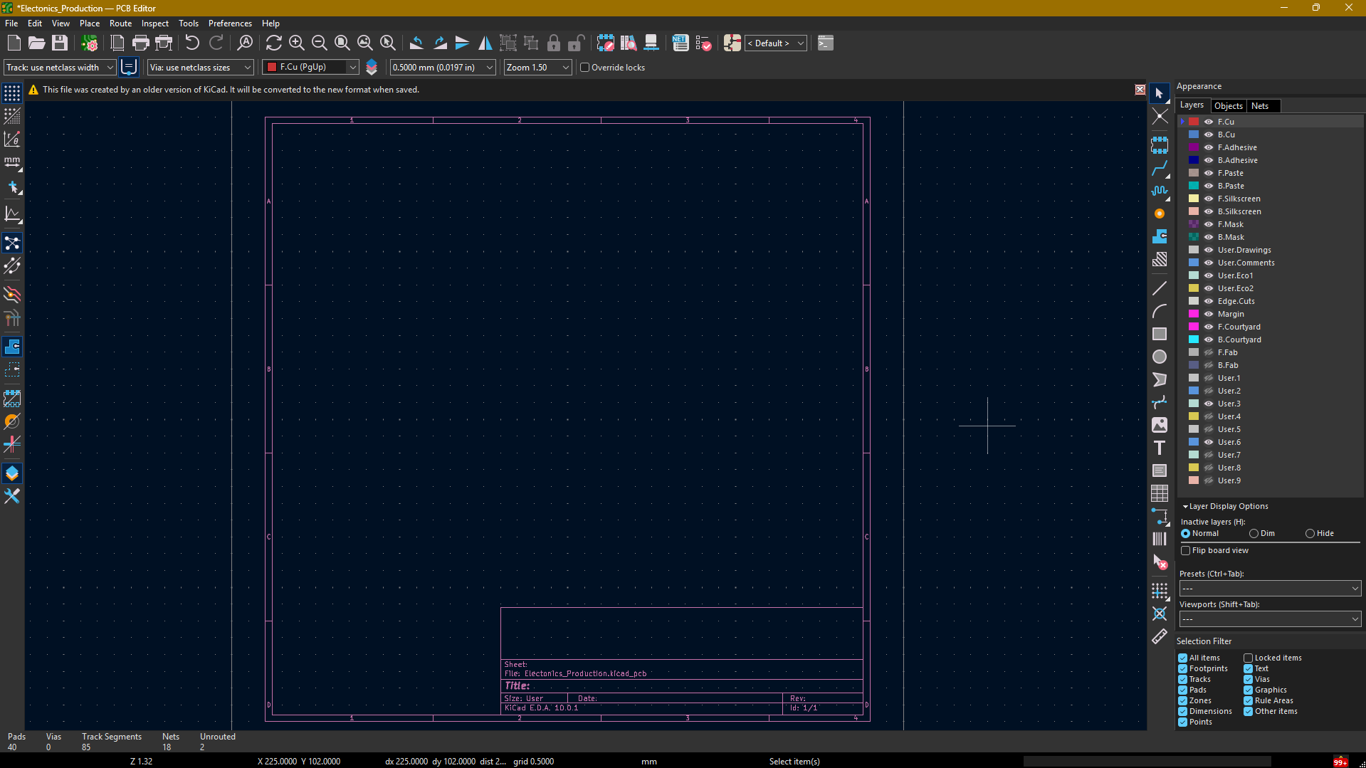The width and height of the screenshot is (1366, 768).
Task: Click the Save board icon
Action: tap(60, 43)
